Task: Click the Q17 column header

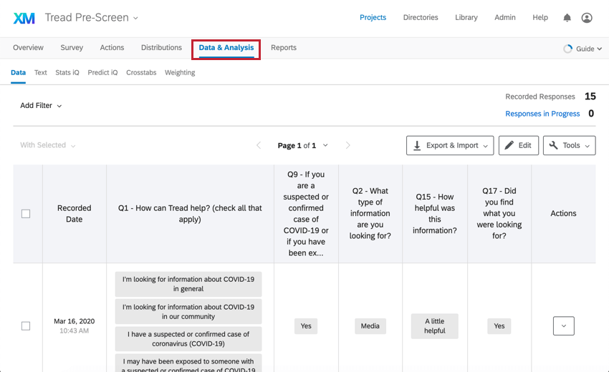Action: click(499, 214)
